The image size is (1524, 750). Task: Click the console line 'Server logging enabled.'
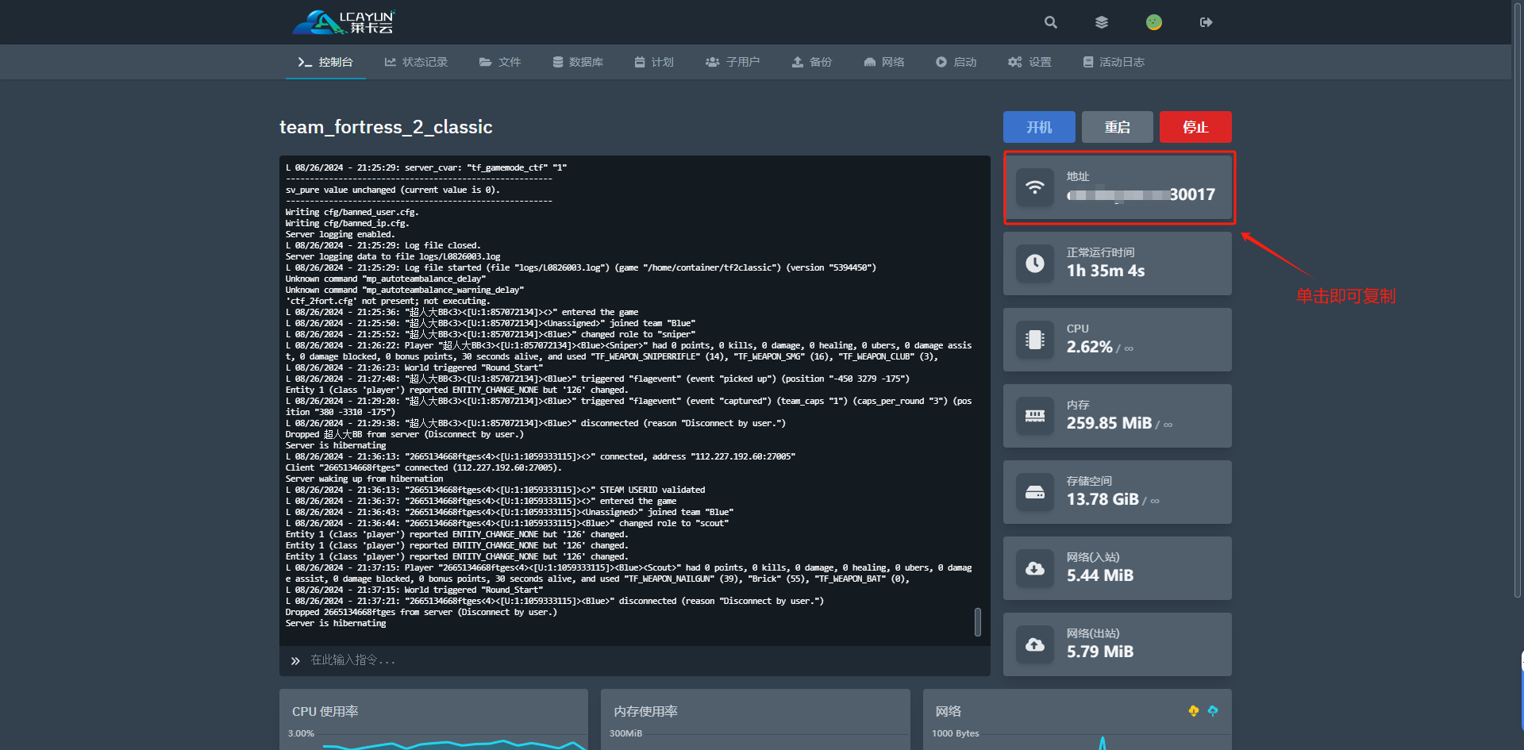pos(340,234)
